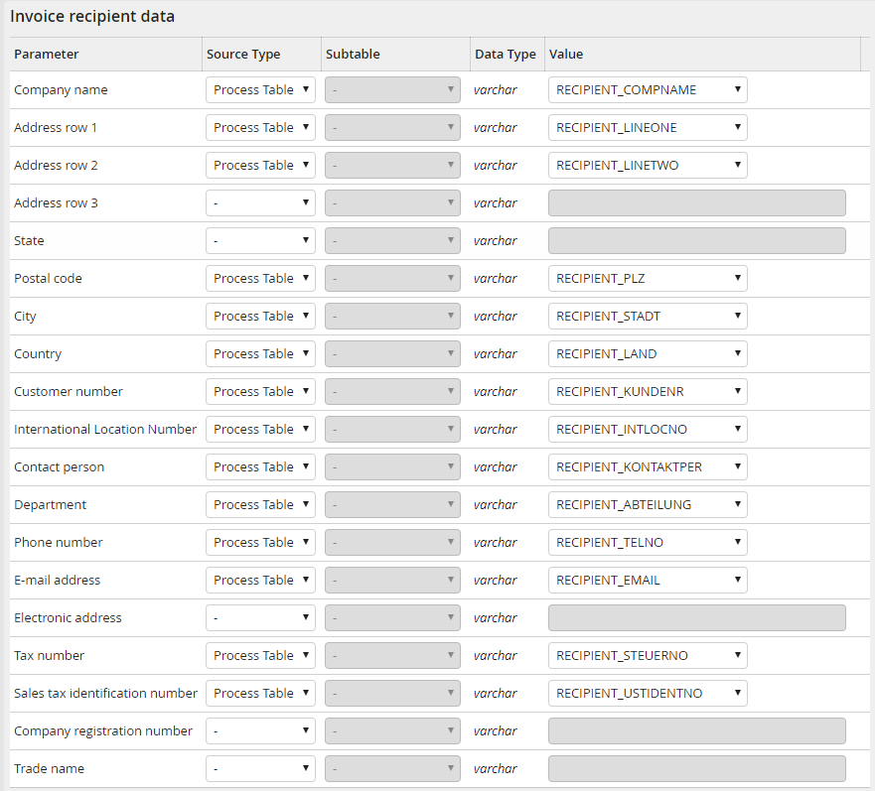Open Source Type dropdown for Trade name

pos(260,769)
